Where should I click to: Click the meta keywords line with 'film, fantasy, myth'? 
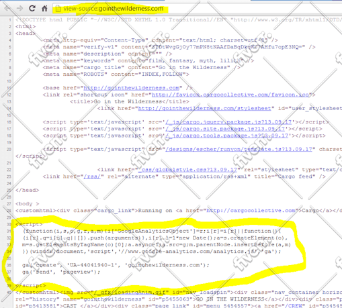148,60
